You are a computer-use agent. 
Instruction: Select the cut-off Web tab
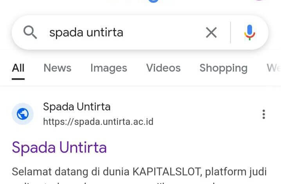(x=274, y=68)
